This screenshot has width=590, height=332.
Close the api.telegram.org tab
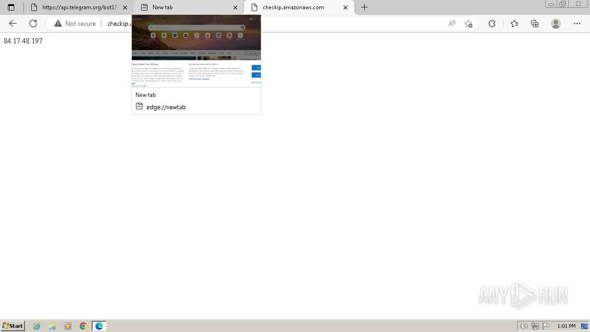coord(125,7)
